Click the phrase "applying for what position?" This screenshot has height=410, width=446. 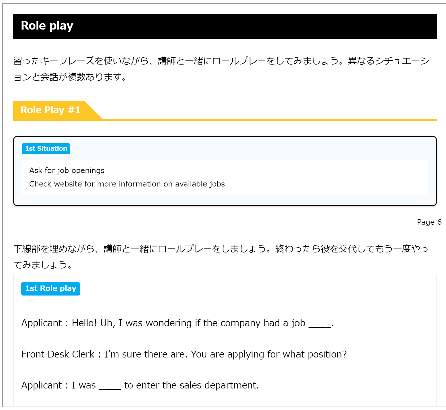coord(287,354)
